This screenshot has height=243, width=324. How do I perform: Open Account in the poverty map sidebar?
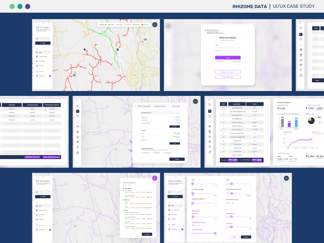click(40, 72)
